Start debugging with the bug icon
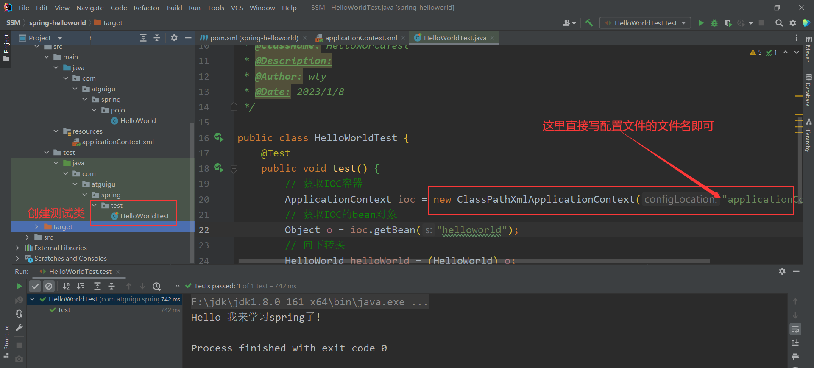The image size is (814, 368). 714,23
